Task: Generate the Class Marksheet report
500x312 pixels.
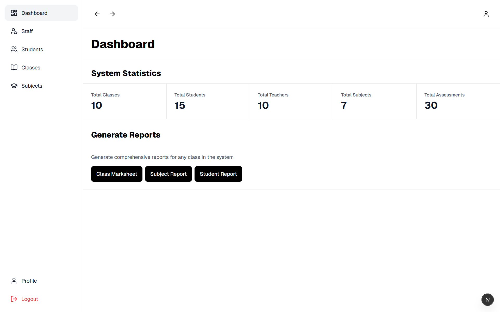Action: [117, 174]
